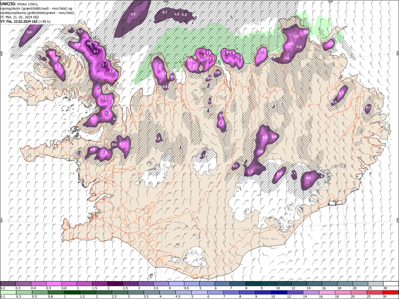Click the "VT: Fös. 23.02.2024 16Z" valid time
This screenshot has height=299, width=399.
coord(19,21)
